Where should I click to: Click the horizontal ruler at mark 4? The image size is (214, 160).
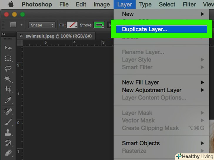pyautogui.click(x=74, y=42)
